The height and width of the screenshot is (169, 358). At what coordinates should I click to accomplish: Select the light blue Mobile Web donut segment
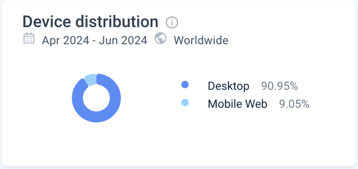point(90,80)
